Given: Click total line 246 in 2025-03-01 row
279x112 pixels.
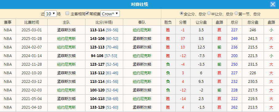Looking at the screenshot, I should [253, 30].
